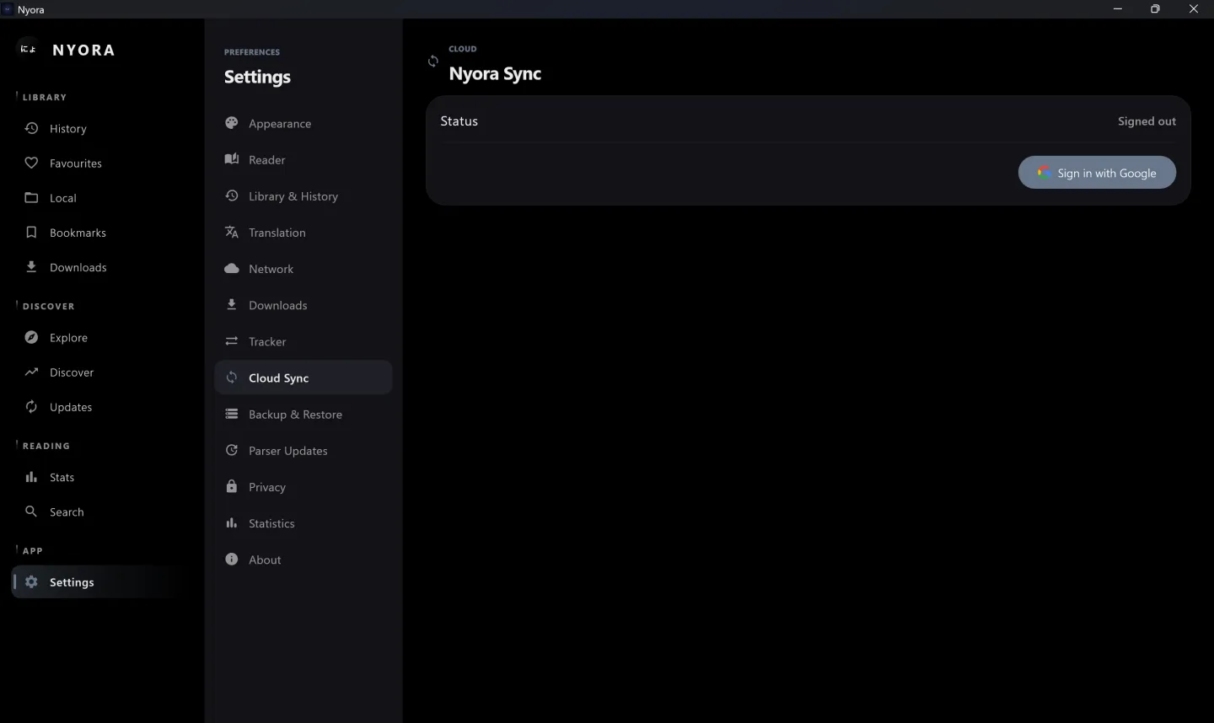This screenshot has height=723, width=1214.
Task: Show the About page
Action: [x=303, y=559]
